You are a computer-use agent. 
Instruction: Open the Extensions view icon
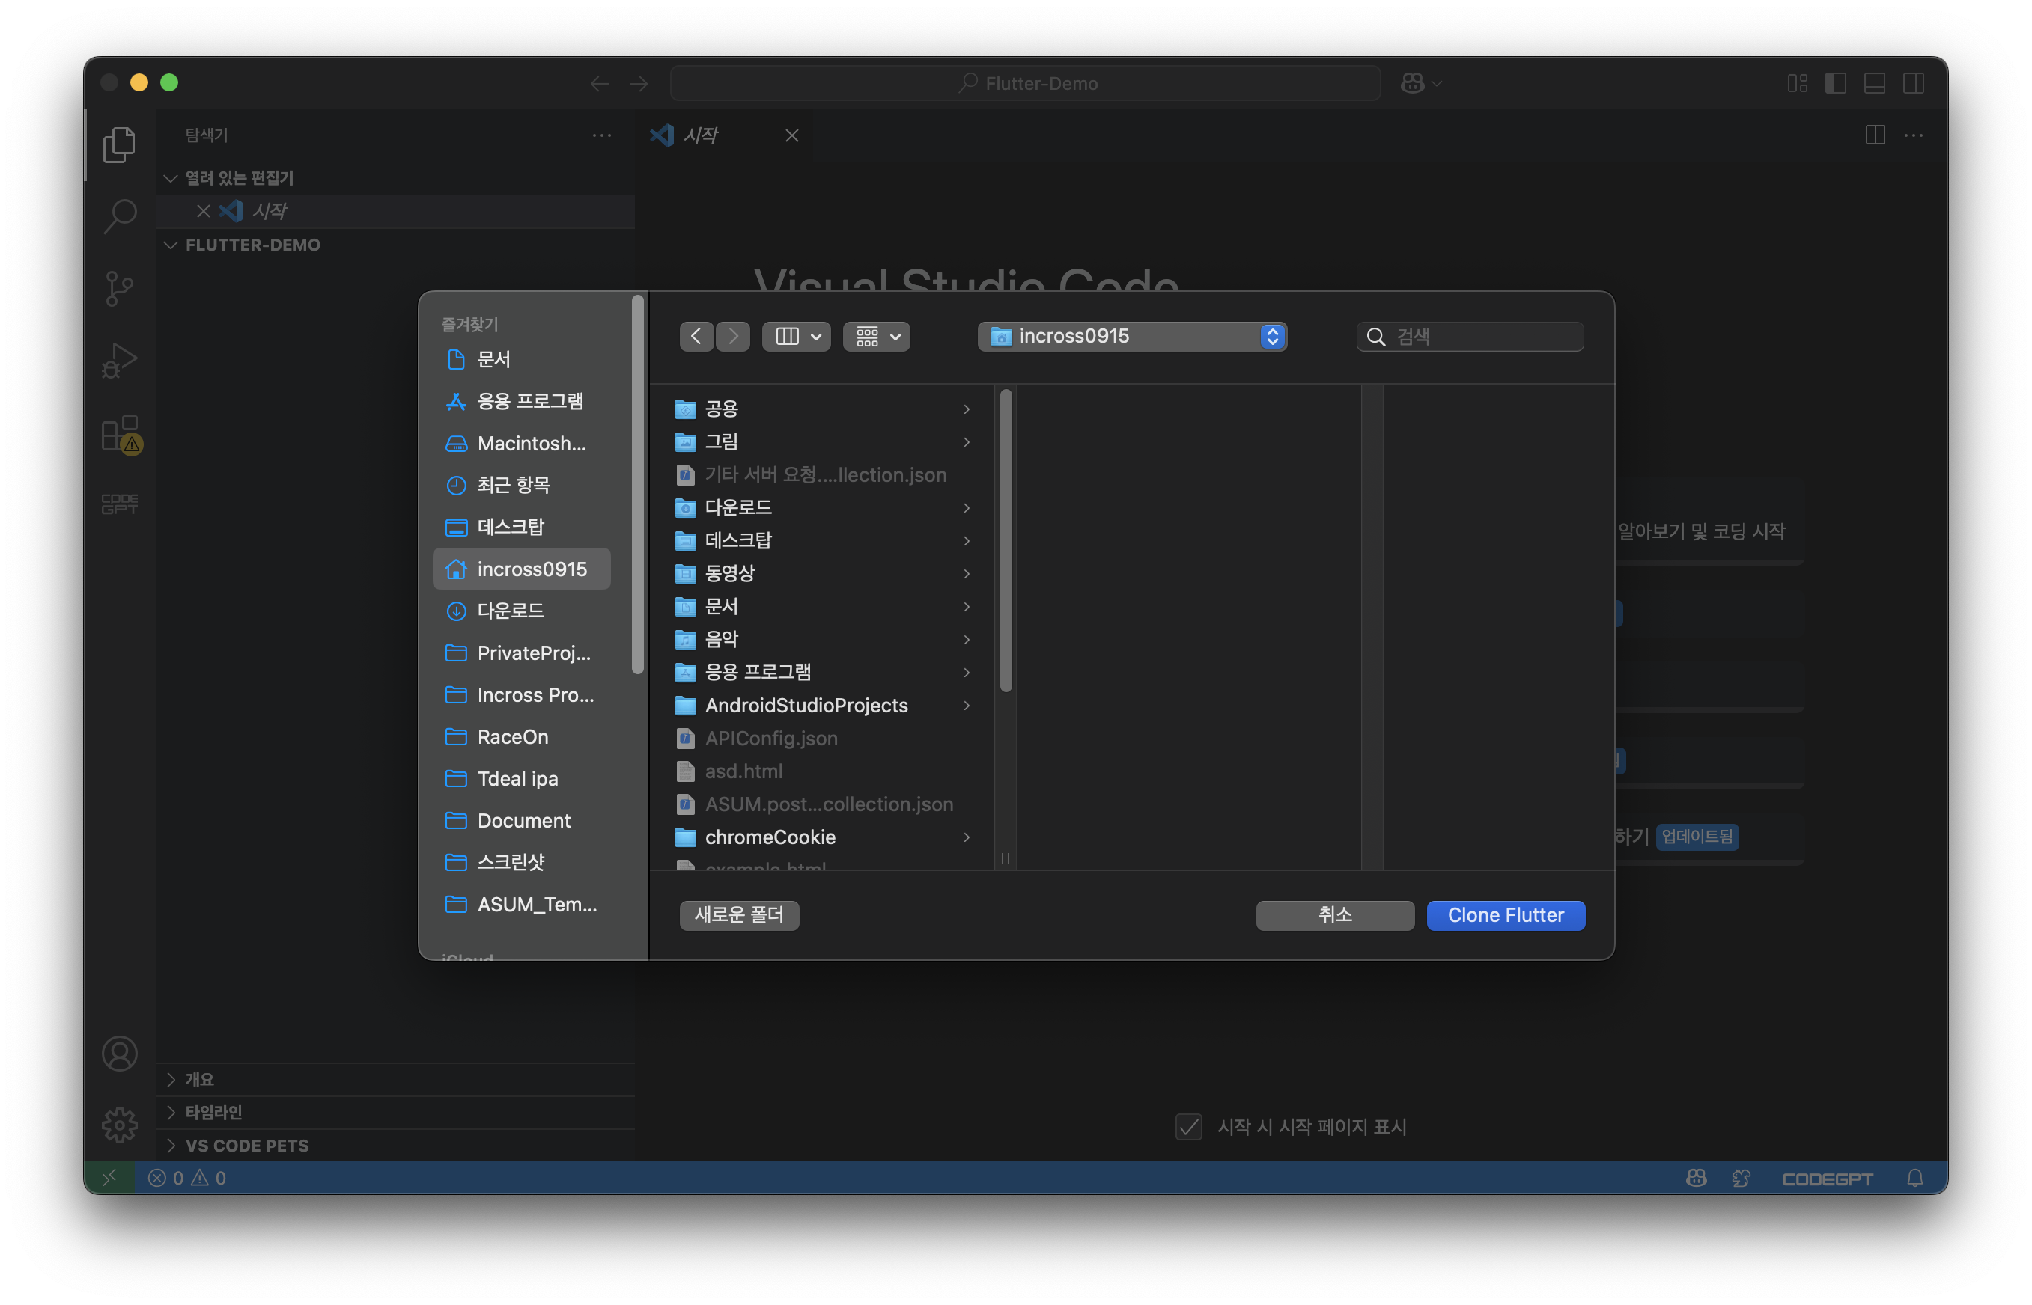click(119, 434)
